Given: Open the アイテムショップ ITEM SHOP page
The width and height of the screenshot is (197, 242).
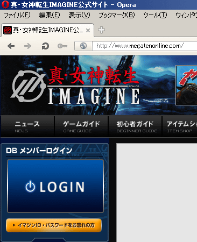Looking at the screenshot, I should [x=180, y=126].
